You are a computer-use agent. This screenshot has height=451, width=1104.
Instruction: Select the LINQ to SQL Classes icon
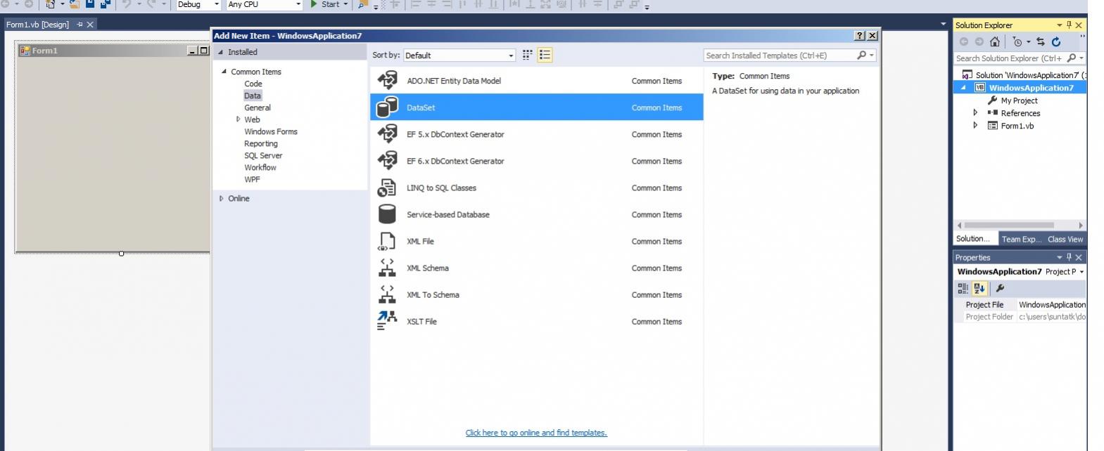387,188
